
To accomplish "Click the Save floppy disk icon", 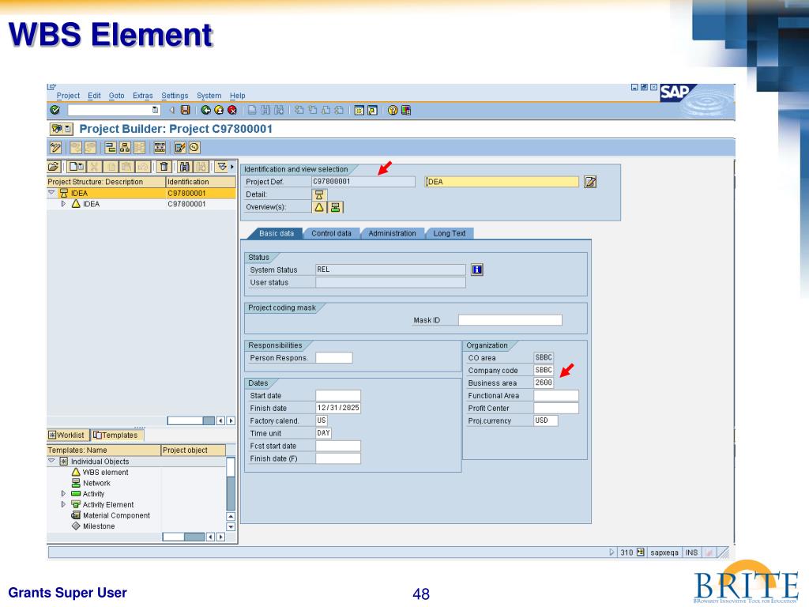I will (185, 110).
